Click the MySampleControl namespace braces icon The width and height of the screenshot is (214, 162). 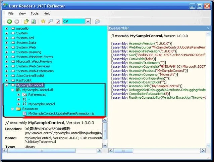tap(24, 104)
